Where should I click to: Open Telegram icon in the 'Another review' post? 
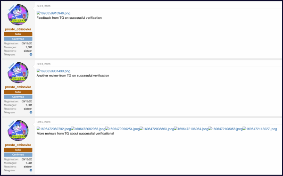tap(31, 112)
